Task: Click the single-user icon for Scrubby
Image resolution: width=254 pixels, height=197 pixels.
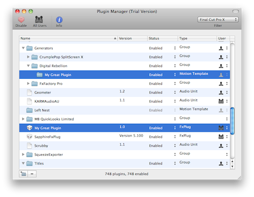Action: tap(221, 146)
